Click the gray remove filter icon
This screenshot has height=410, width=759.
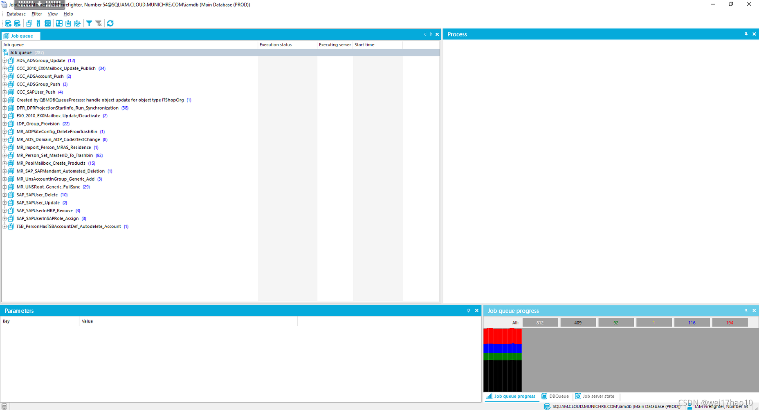pyautogui.click(x=99, y=23)
